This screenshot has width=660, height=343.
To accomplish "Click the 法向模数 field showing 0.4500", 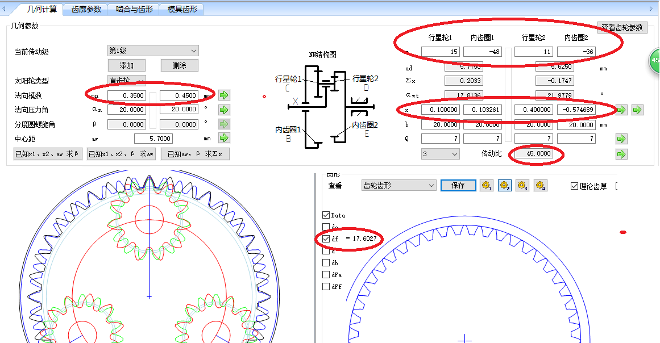I will pos(179,95).
